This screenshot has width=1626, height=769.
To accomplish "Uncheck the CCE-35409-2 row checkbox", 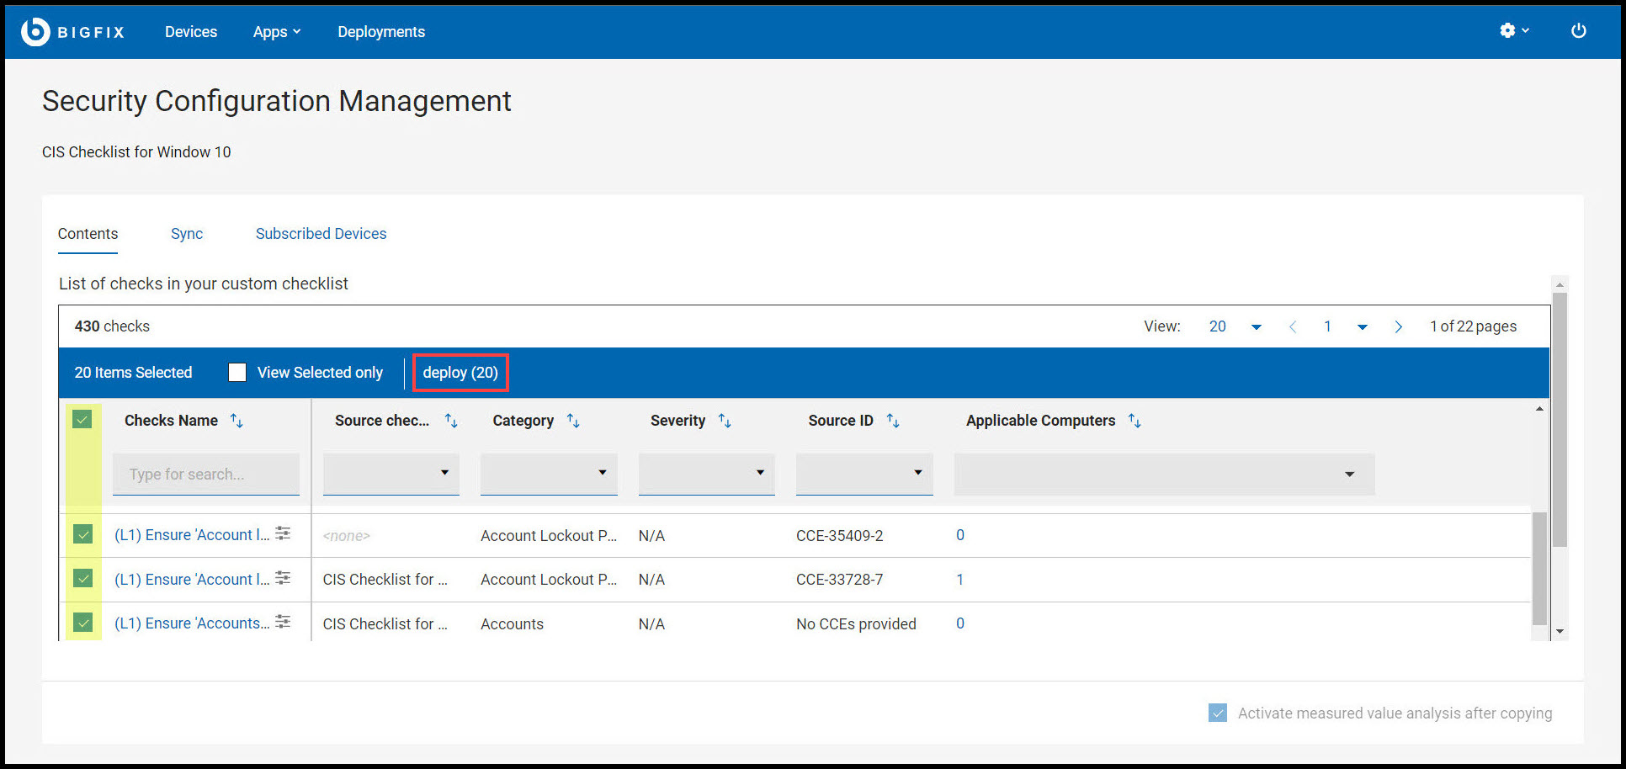I will pyautogui.click(x=82, y=534).
